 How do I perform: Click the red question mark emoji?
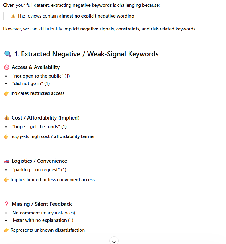click(6, 204)
